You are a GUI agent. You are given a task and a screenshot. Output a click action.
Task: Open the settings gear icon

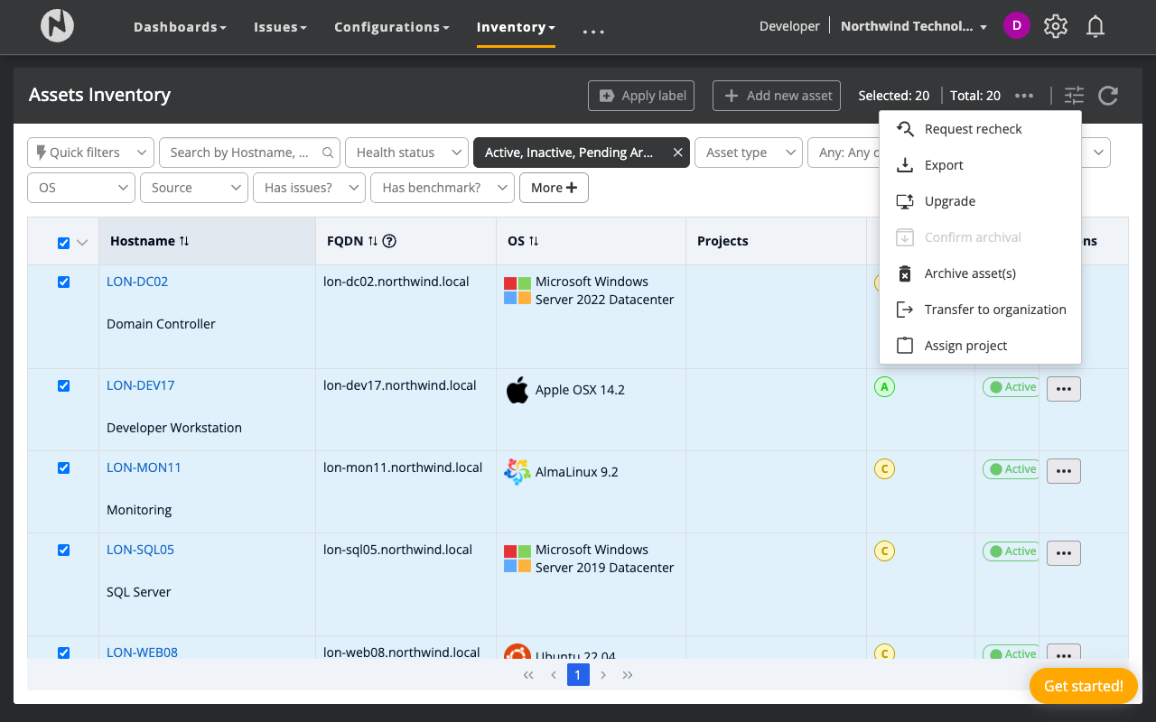(x=1056, y=26)
